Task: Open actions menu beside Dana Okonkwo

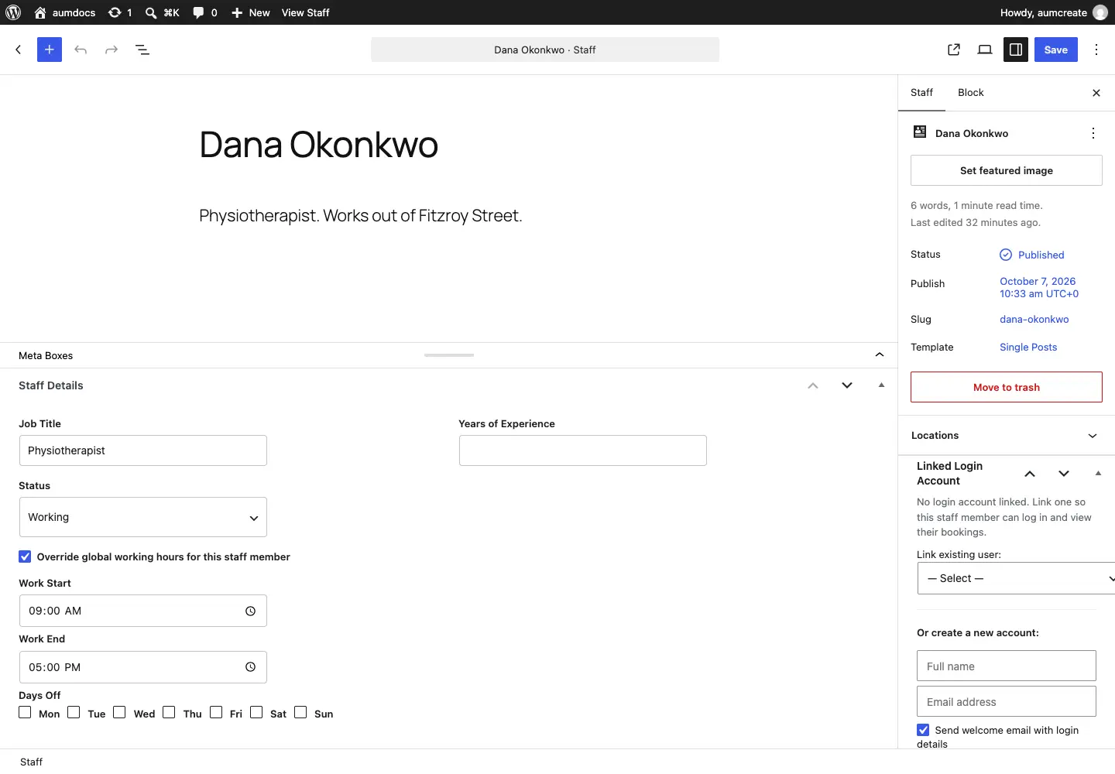Action: [x=1093, y=133]
